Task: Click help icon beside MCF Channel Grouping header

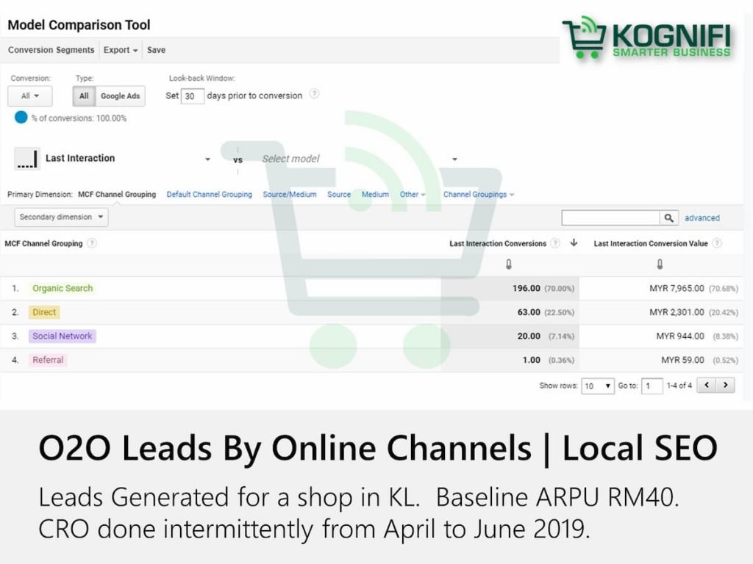Action: [92, 243]
